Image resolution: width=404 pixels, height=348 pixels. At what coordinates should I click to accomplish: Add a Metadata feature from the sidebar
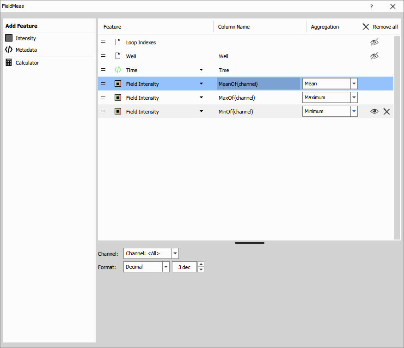point(26,50)
